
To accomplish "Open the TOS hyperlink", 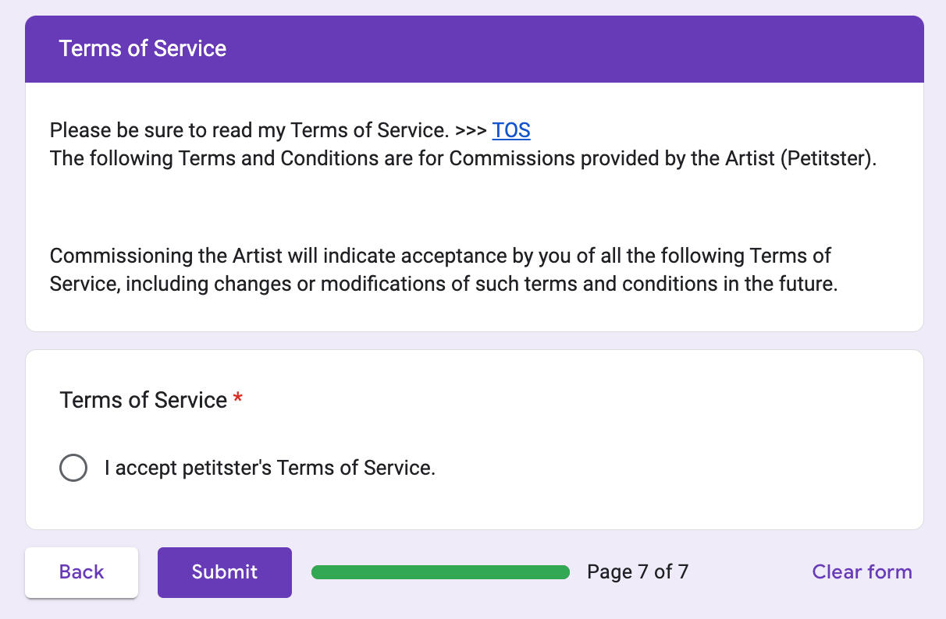I will 511,130.
